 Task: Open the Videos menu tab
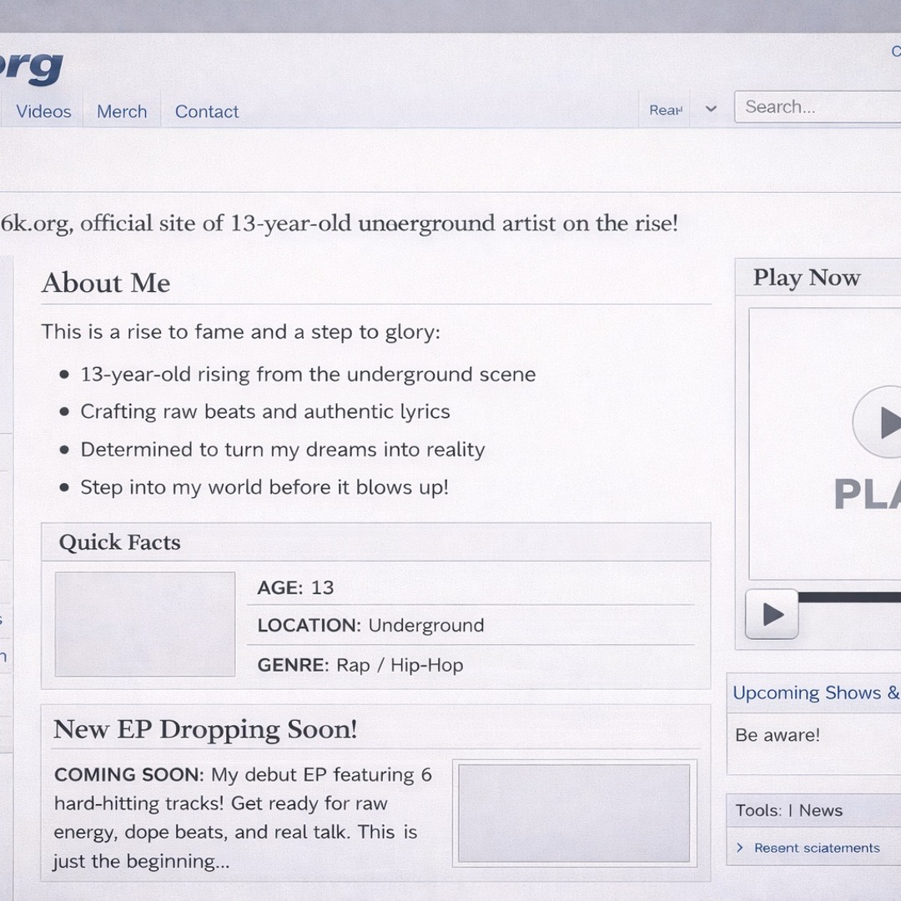43,112
